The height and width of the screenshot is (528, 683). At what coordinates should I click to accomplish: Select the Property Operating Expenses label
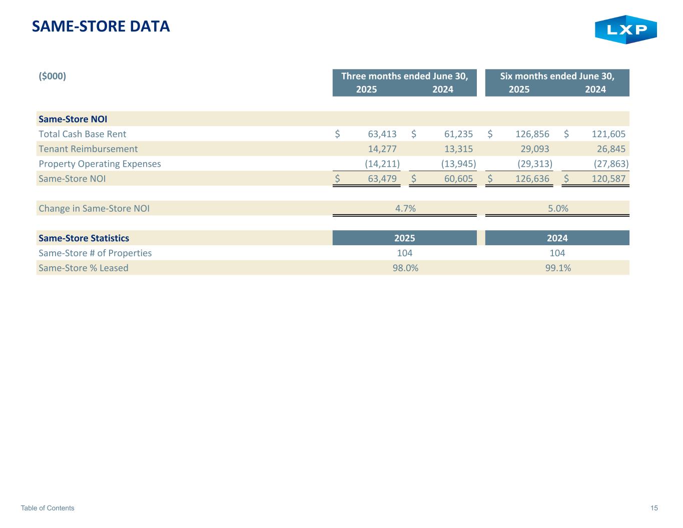(x=100, y=164)
